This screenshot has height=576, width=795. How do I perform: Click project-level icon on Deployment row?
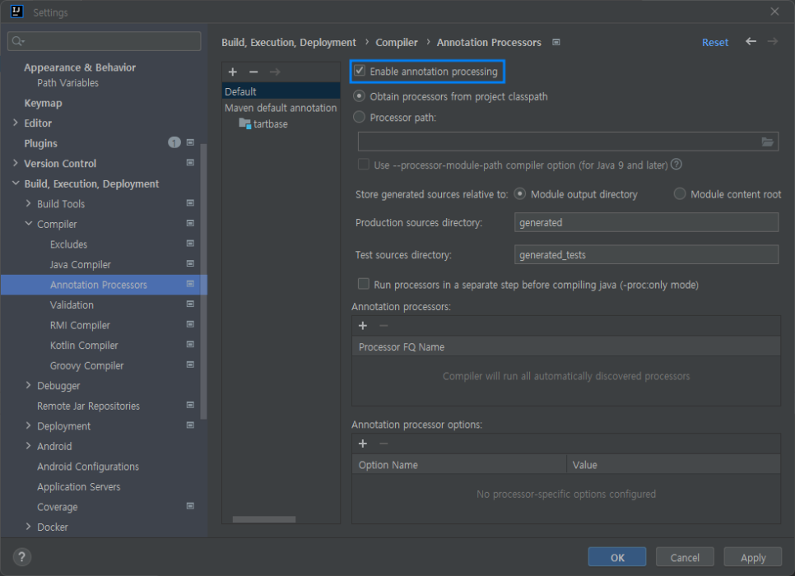point(190,425)
